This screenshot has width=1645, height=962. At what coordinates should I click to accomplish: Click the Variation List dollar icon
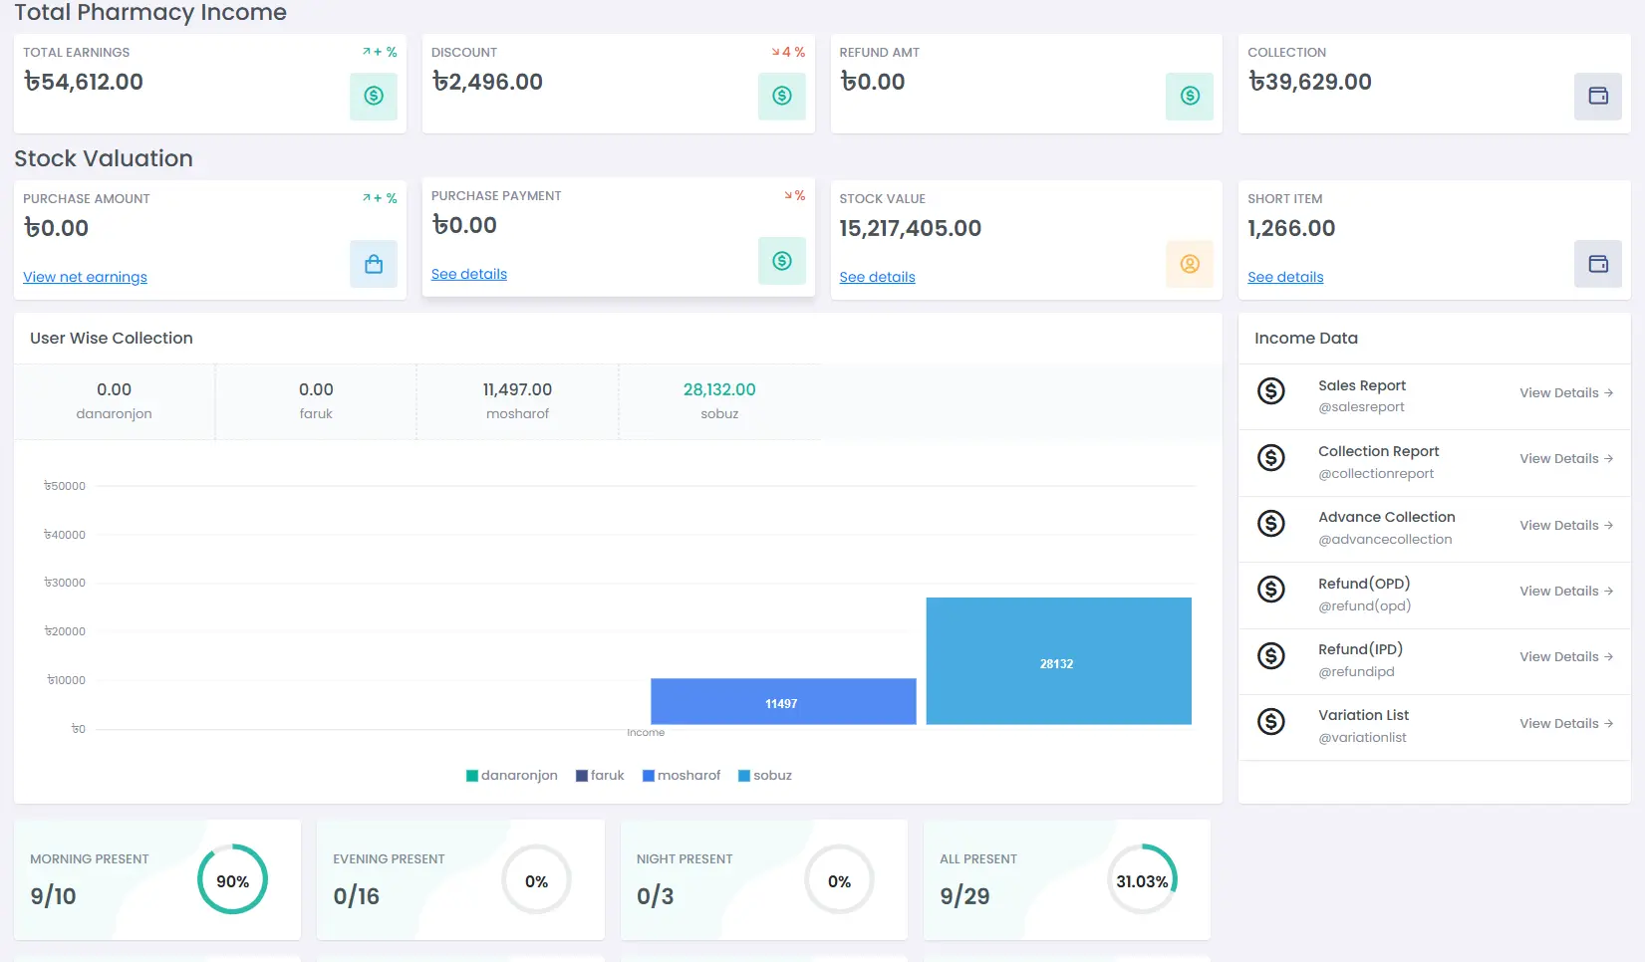pos(1271,722)
